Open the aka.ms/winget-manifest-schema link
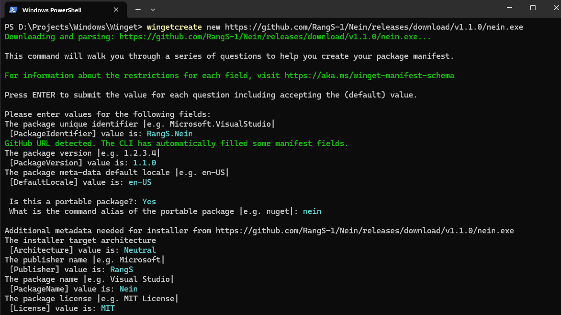The image size is (561, 315). point(369,76)
